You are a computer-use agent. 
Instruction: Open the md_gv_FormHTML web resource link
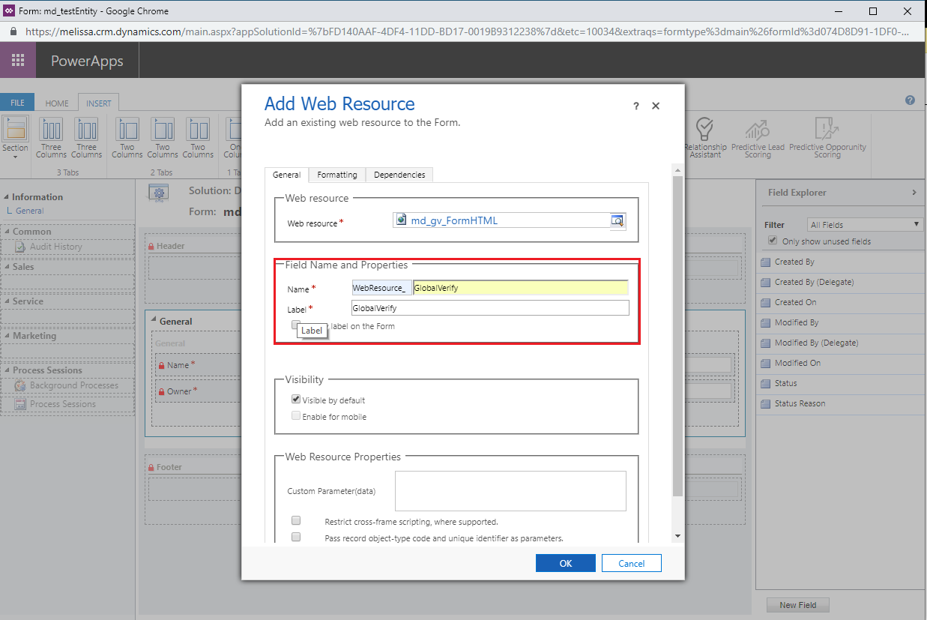(454, 220)
